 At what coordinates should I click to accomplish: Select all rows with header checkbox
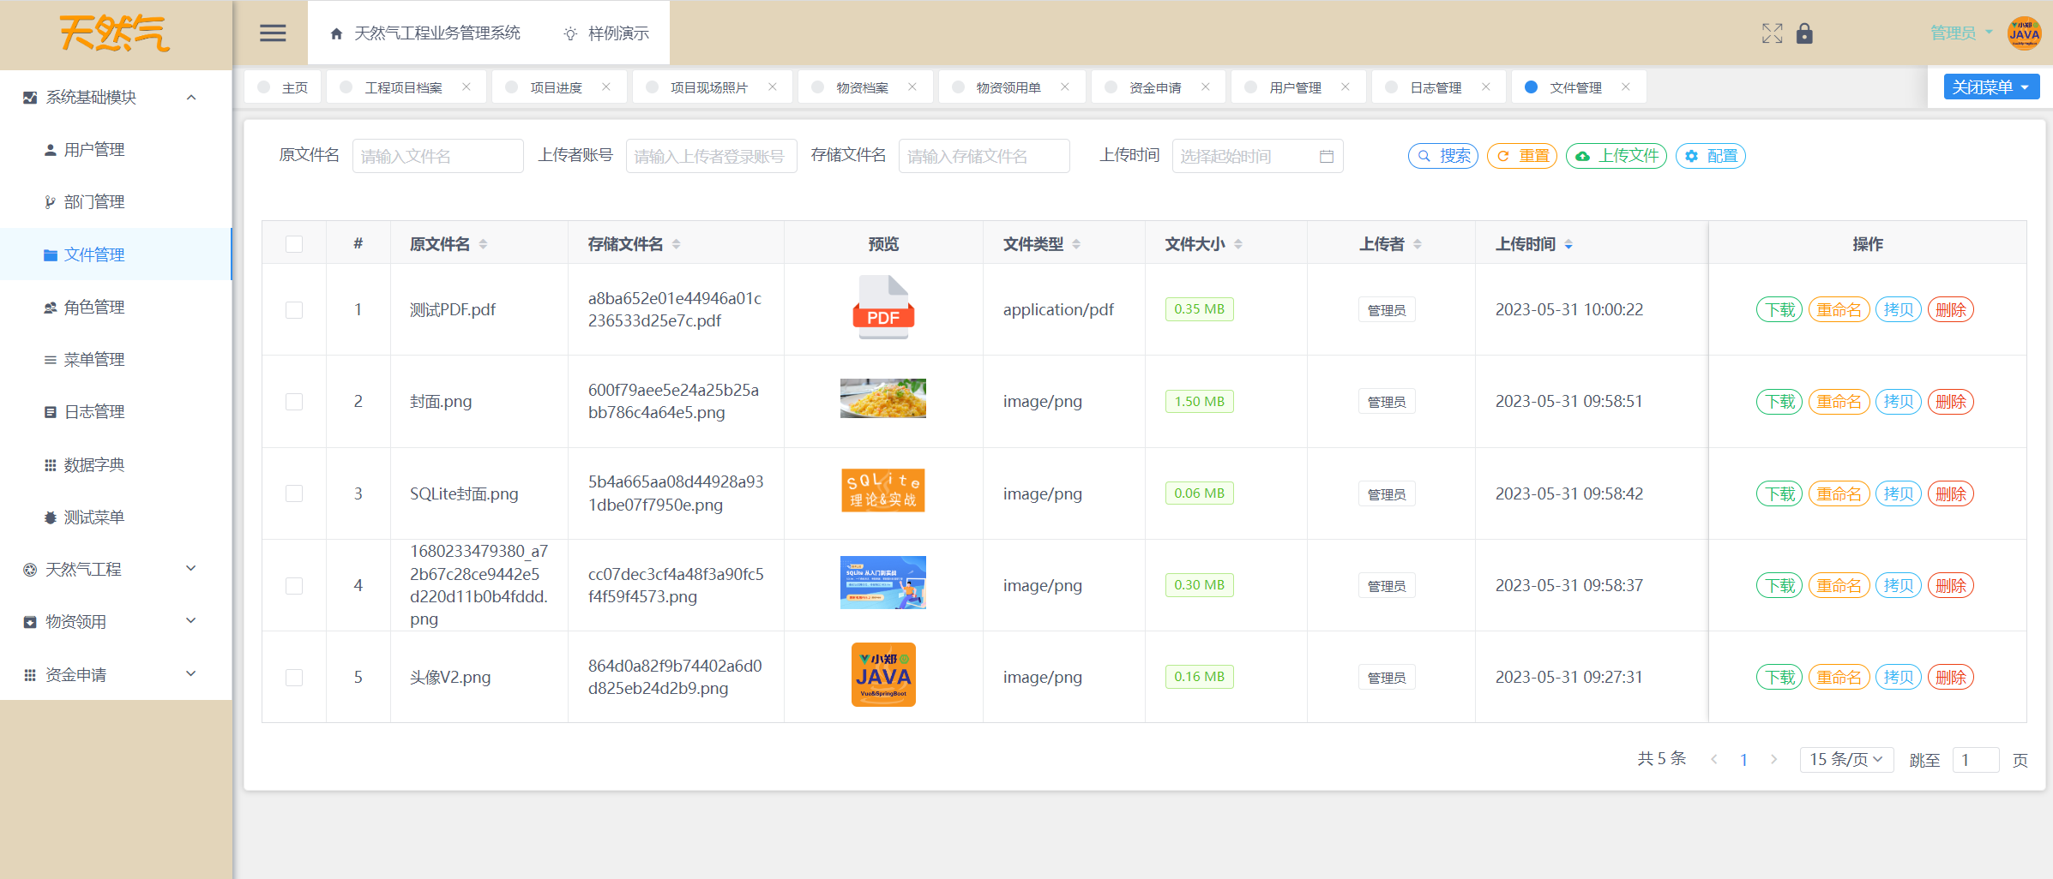(294, 244)
